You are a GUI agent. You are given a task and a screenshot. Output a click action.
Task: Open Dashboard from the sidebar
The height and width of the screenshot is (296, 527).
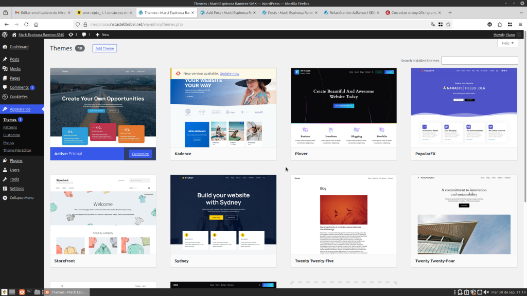click(19, 47)
